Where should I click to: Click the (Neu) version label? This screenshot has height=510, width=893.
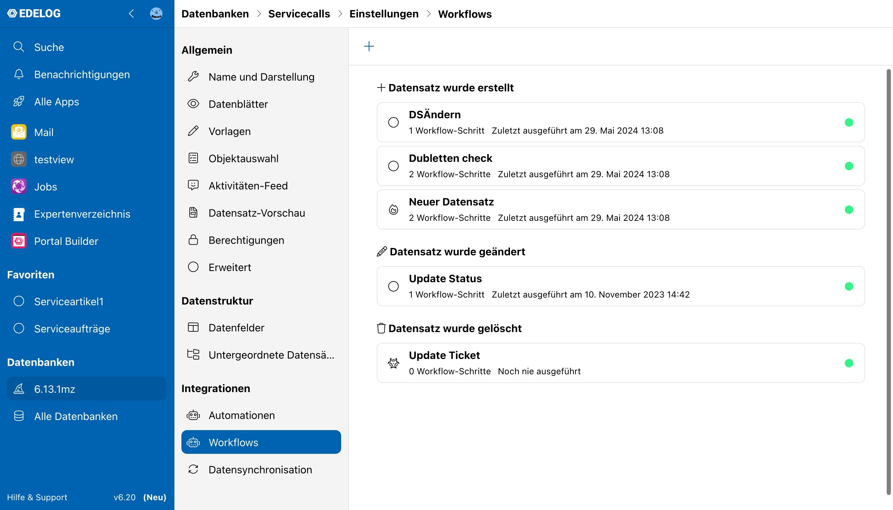pos(155,497)
